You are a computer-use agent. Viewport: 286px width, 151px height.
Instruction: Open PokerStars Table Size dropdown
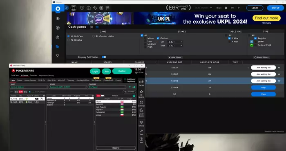(x=107, y=87)
